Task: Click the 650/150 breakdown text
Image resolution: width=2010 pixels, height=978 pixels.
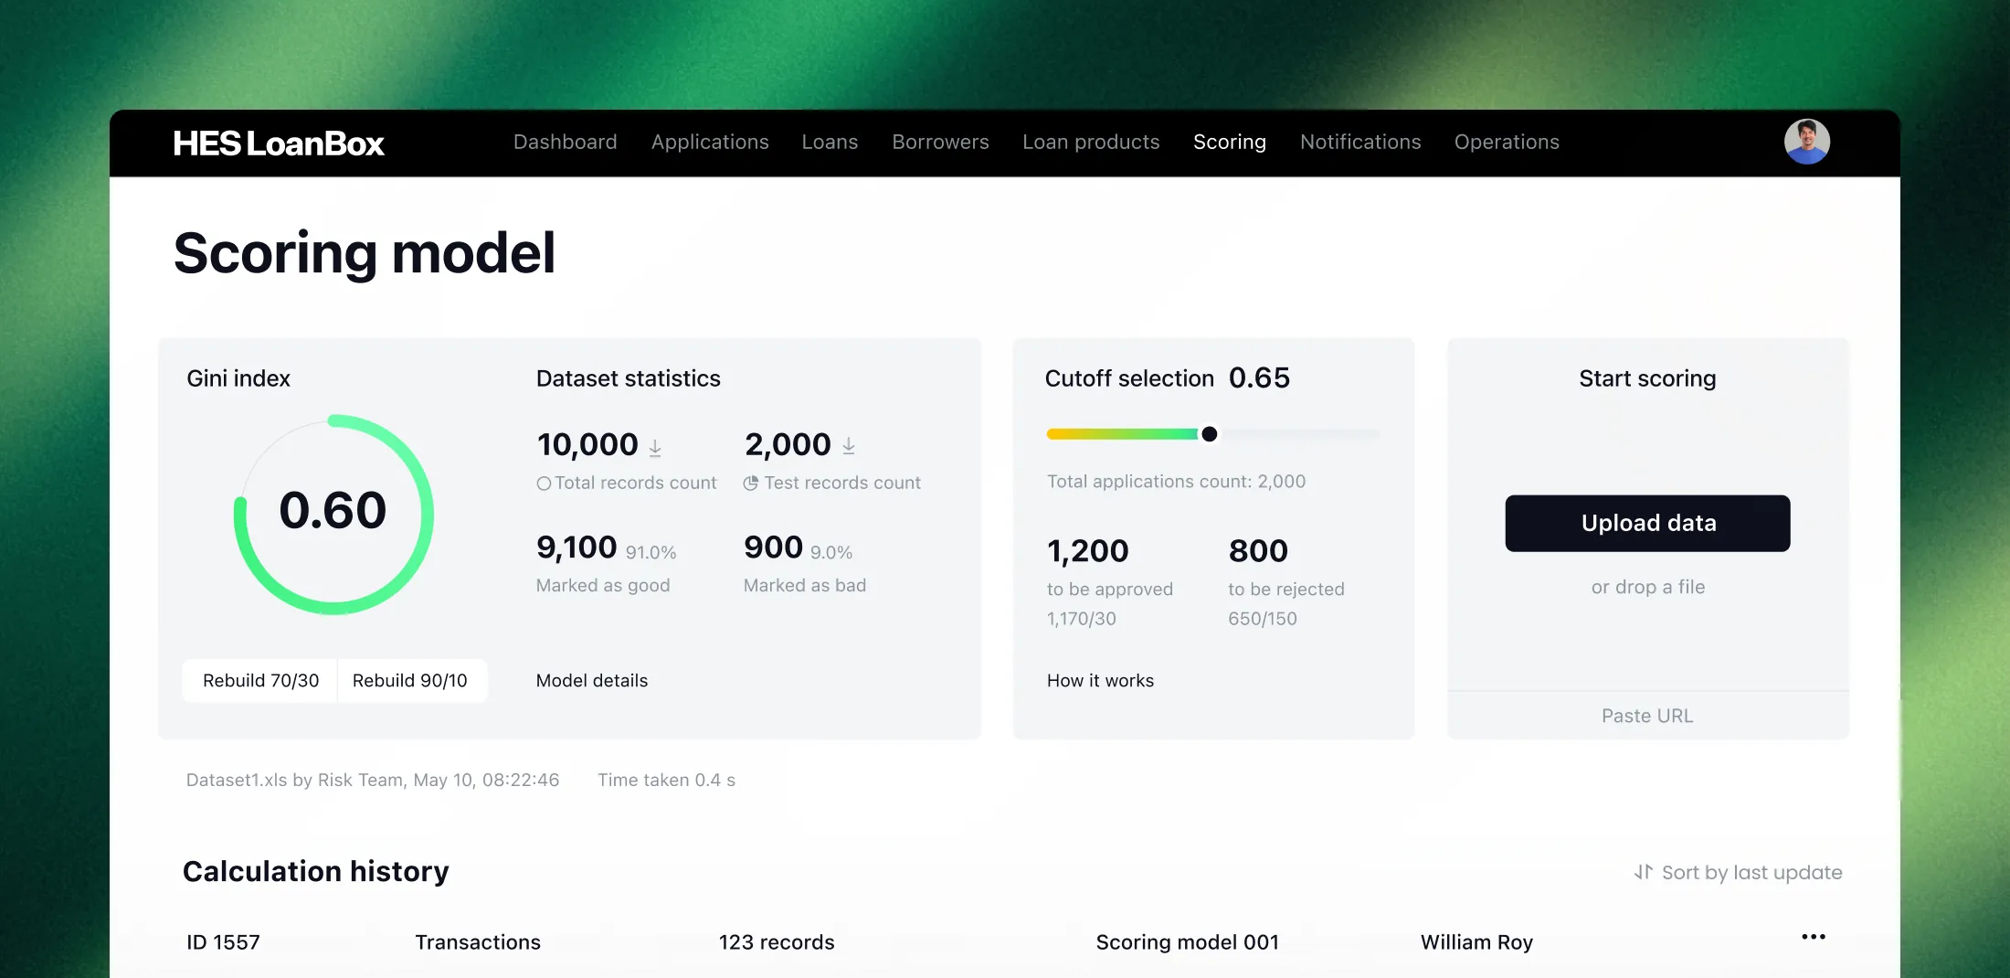Action: pos(1263,619)
